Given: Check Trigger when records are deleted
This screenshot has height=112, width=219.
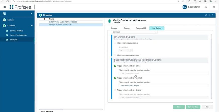Looking at the screenshot, I should 115,90.
